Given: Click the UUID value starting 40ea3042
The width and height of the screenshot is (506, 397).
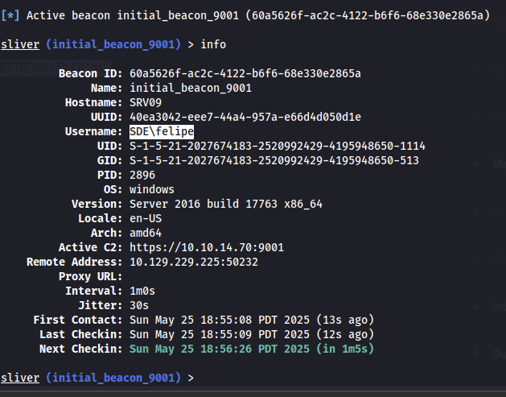Looking at the screenshot, I should pos(245,117).
